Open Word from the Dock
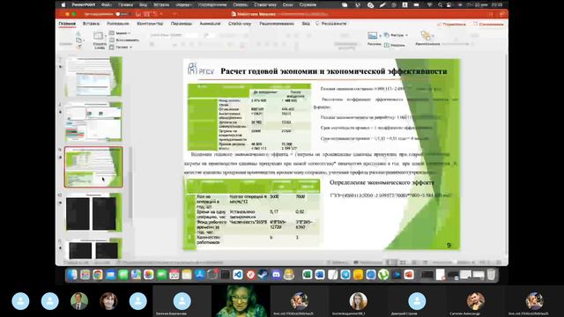 (319, 275)
